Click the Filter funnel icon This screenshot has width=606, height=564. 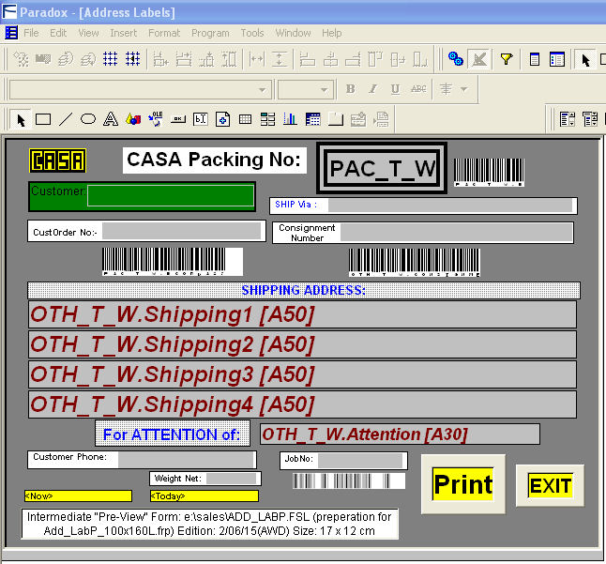click(x=507, y=59)
